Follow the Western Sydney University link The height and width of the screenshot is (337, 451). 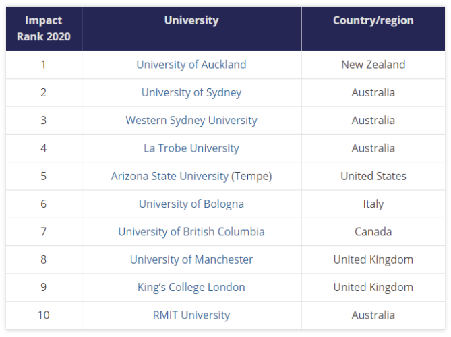(x=191, y=120)
